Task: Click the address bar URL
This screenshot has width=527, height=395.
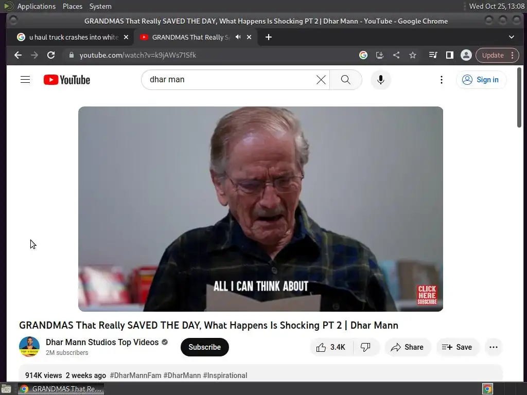Action: click(137, 55)
